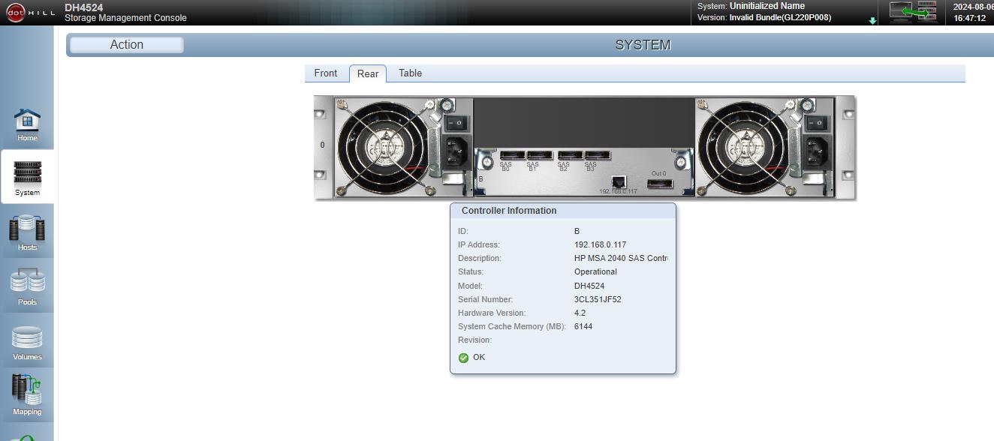
Task: Switch to the Front tab
Action: [326, 73]
